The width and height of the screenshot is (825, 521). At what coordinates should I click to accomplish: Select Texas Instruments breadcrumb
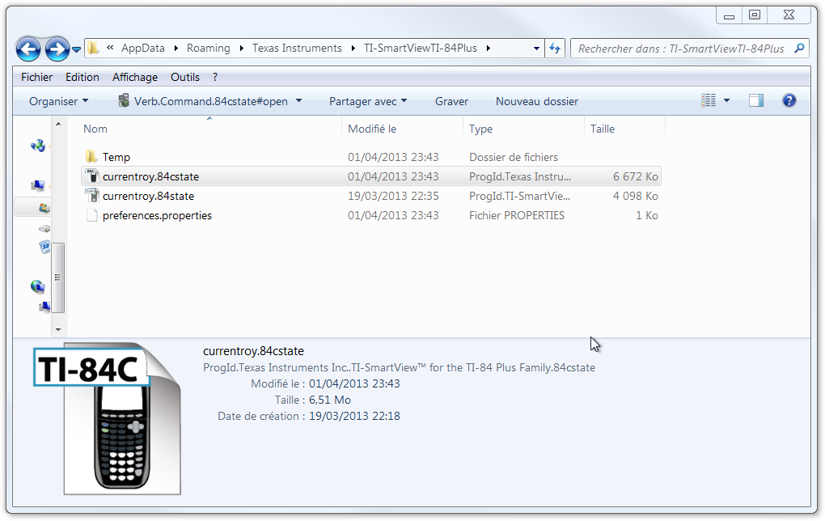pos(297,49)
